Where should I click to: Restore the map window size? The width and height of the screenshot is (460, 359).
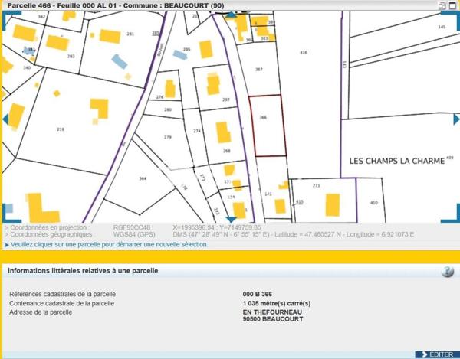(442, 5)
